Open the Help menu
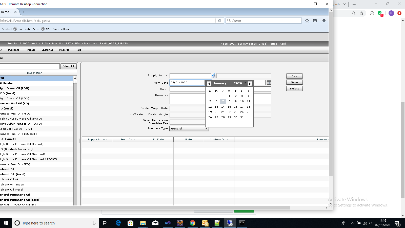Viewport: 405px width, 228px height. 78,50
